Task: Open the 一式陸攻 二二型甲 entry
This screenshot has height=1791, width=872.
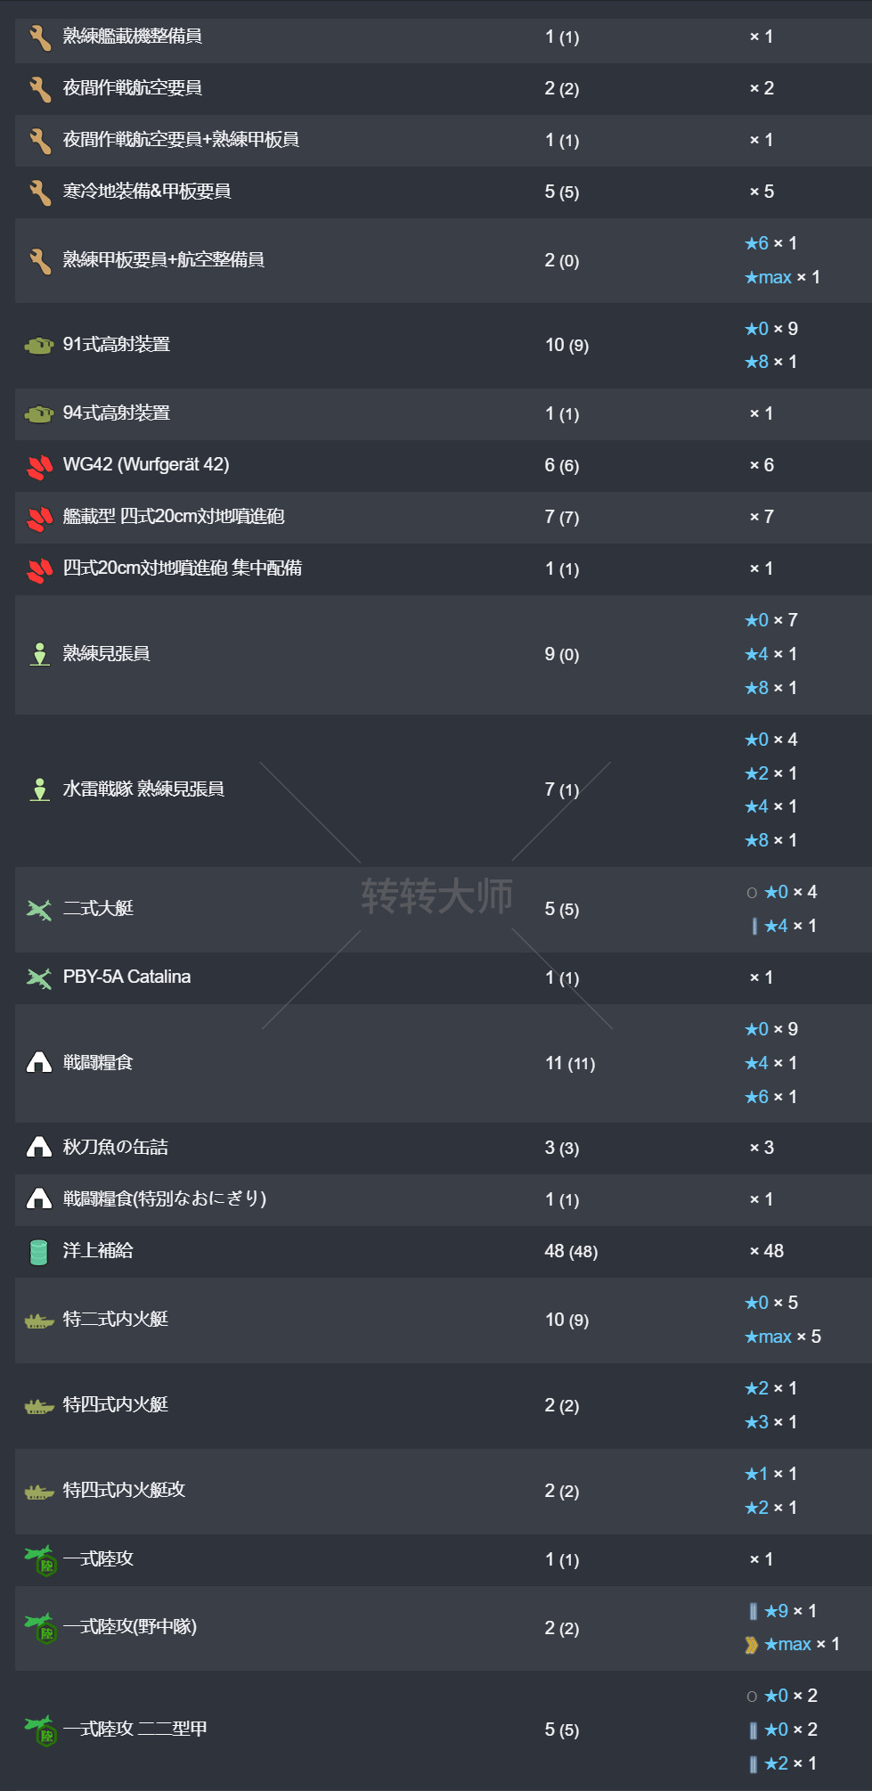Action: tap(134, 1730)
